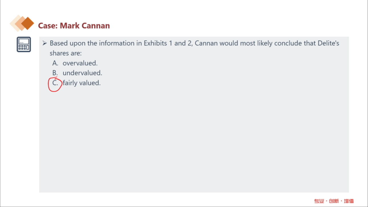368x207 pixels.
Task: Select answer letter B
Action: tap(55, 73)
